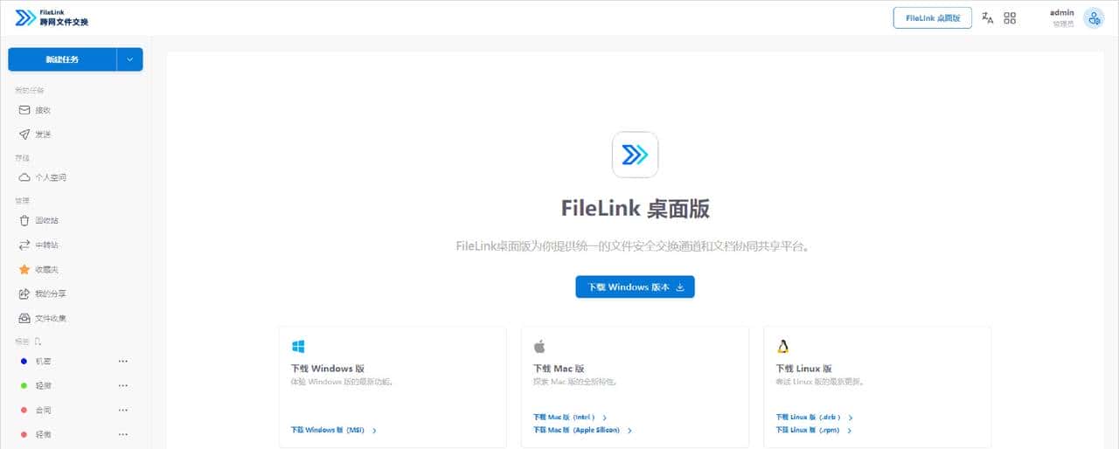Click the admin username text
The width and height of the screenshot is (1119, 449).
click(x=1061, y=13)
